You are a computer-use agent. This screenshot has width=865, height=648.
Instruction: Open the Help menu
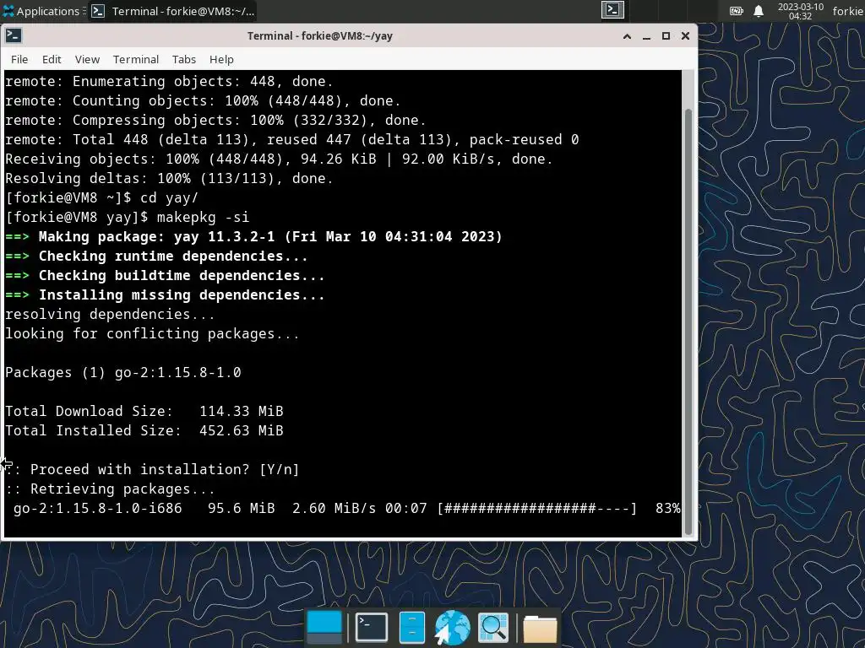pos(221,59)
